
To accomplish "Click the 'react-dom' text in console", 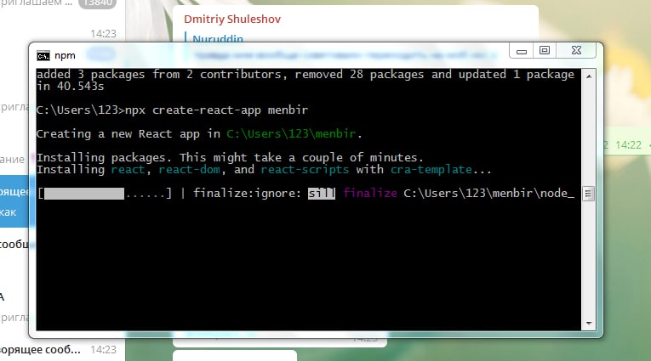I will [189, 170].
